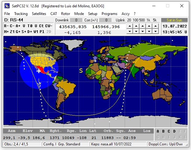Click the A+ control letter
The height and width of the screenshot is (150, 191).
point(18,26)
